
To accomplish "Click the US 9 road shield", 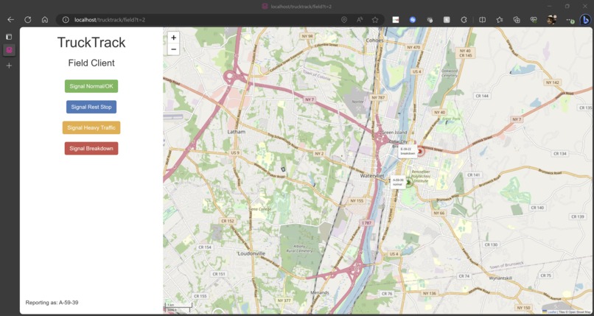I will tap(235, 152).
